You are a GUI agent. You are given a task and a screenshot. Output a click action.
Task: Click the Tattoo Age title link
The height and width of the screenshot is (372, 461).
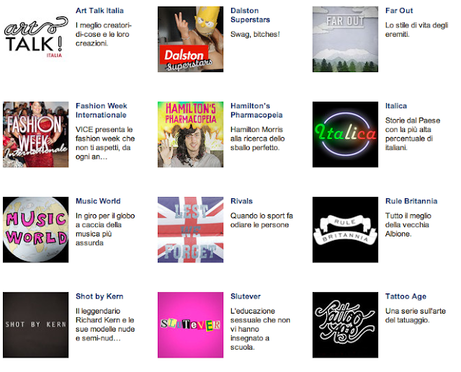coord(406,296)
